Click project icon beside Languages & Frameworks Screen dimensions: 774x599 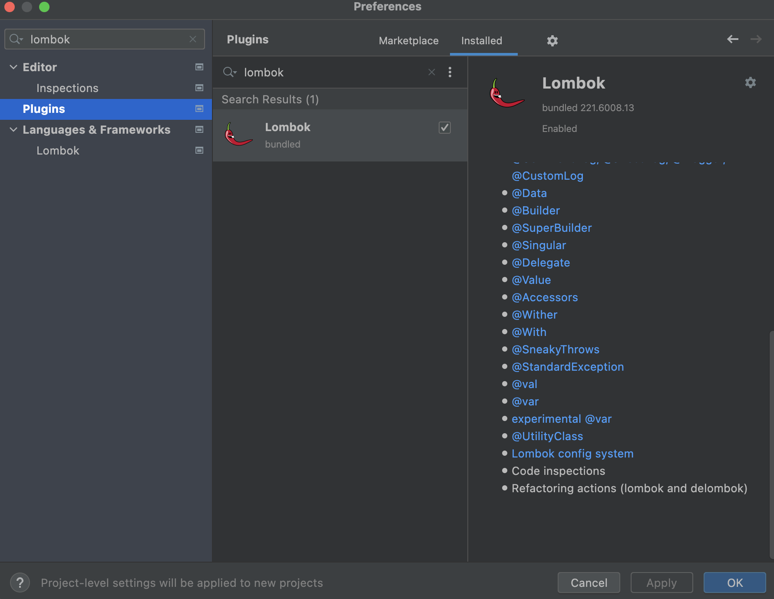pyautogui.click(x=199, y=129)
